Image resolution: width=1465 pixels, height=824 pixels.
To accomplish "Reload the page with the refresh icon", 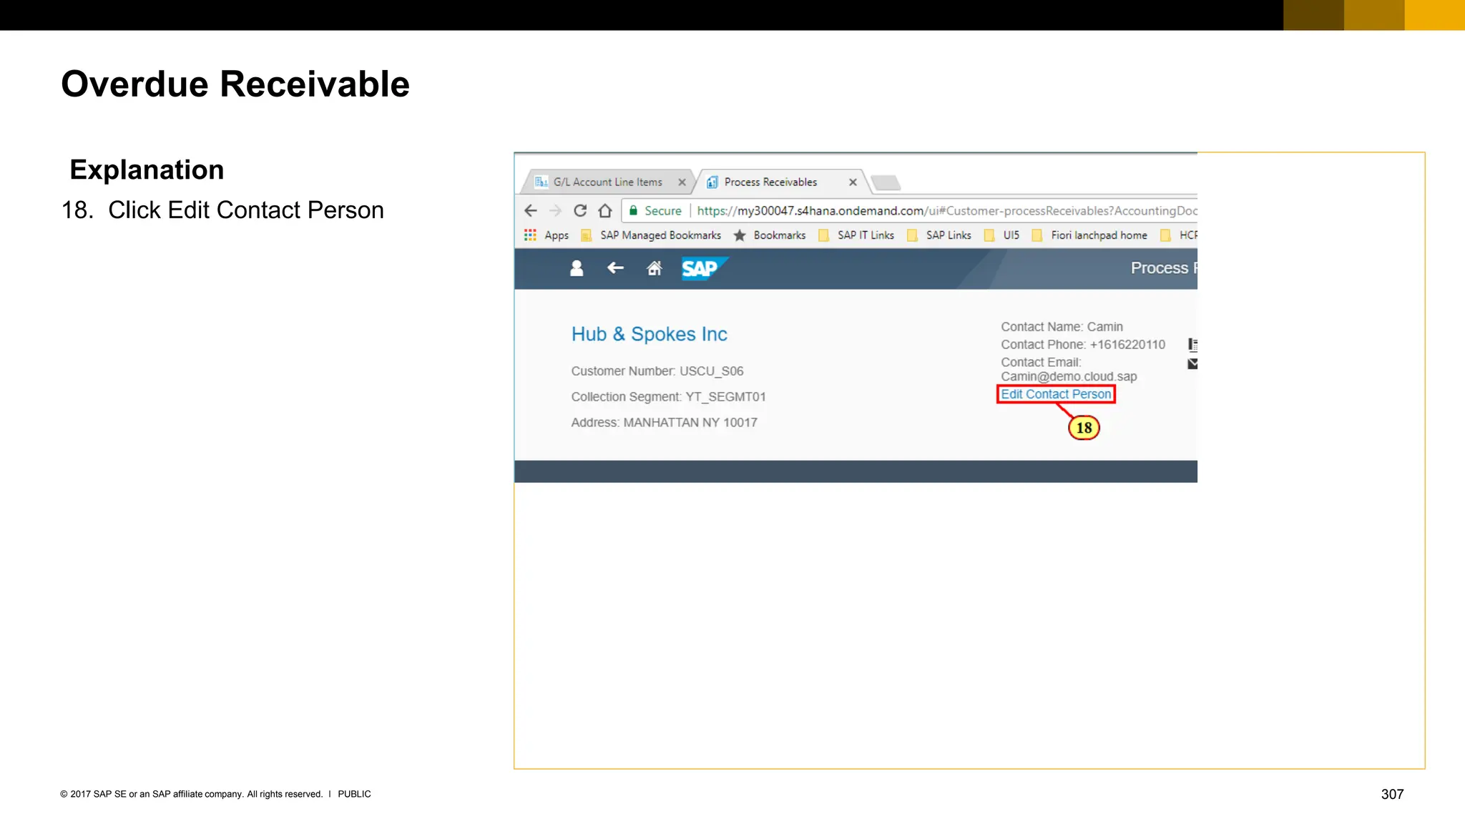I will pos(580,210).
